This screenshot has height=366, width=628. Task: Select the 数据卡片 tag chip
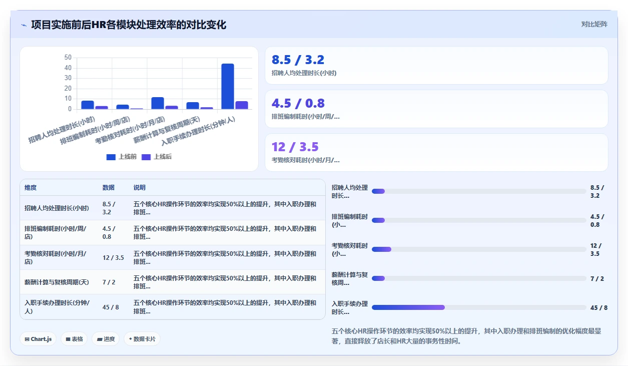click(142, 339)
